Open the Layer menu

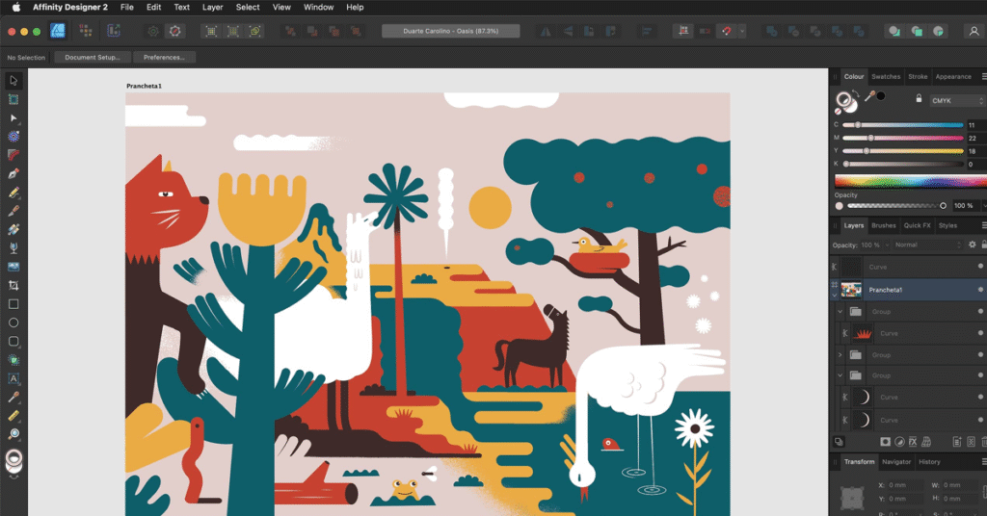[213, 7]
